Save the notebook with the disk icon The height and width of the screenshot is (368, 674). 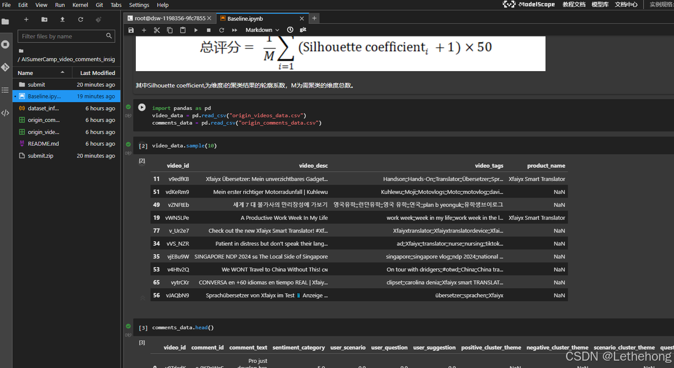pyautogui.click(x=131, y=30)
